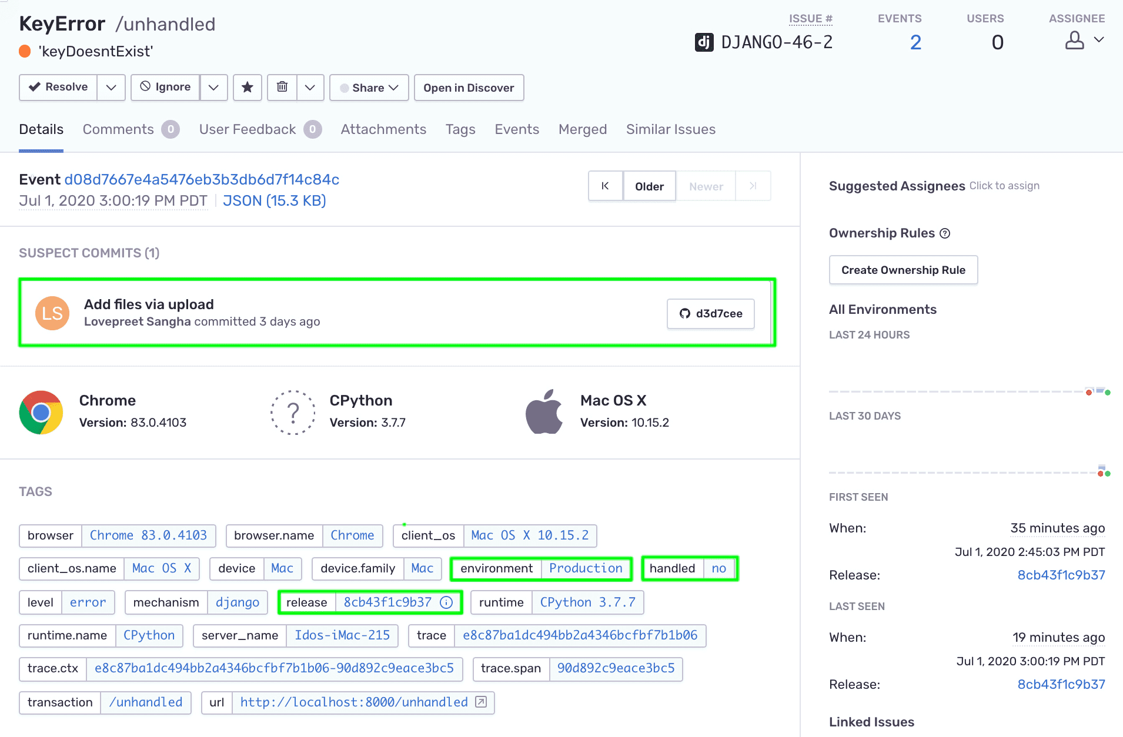The height and width of the screenshot is (737, 1123).
Task: Open commit d3d7cee via the GitHub icon
Action: 684,313
